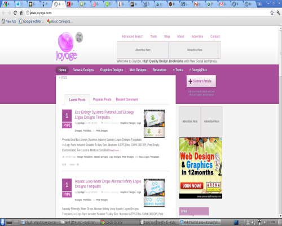
Task: Expand the + GooglePlus menu item
Action: [198, 70]
